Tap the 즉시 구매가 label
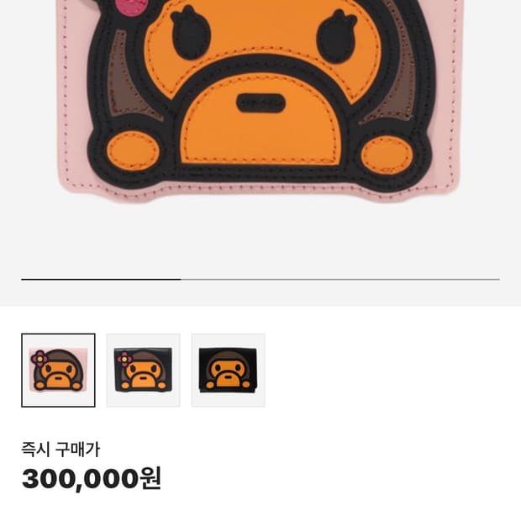Screen dimensions: 521x521 pos(61,450)
